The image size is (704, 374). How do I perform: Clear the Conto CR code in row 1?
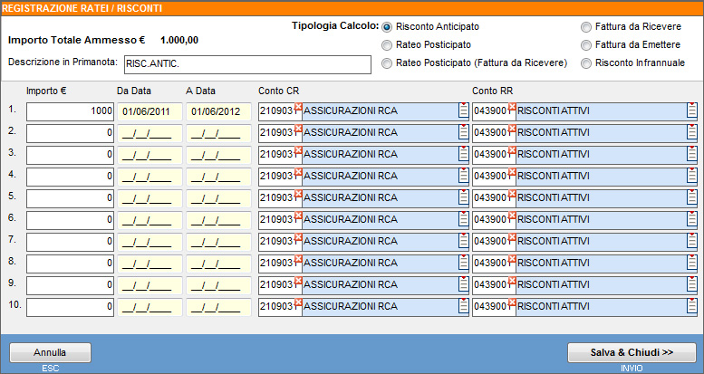pyautogui.click(x=298, y=107)
